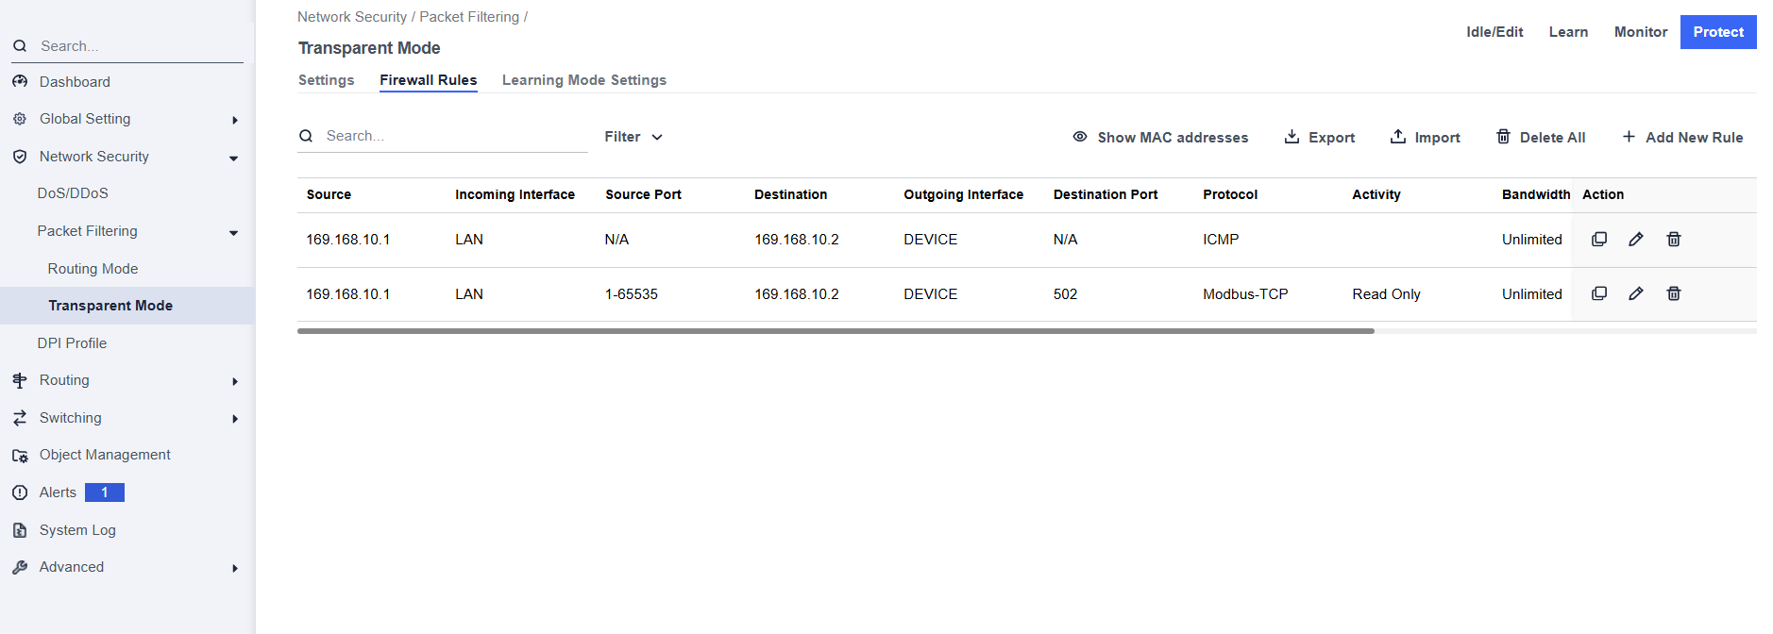
Task: Click the Routing signpost icon
Action: (x=20, y=380)
